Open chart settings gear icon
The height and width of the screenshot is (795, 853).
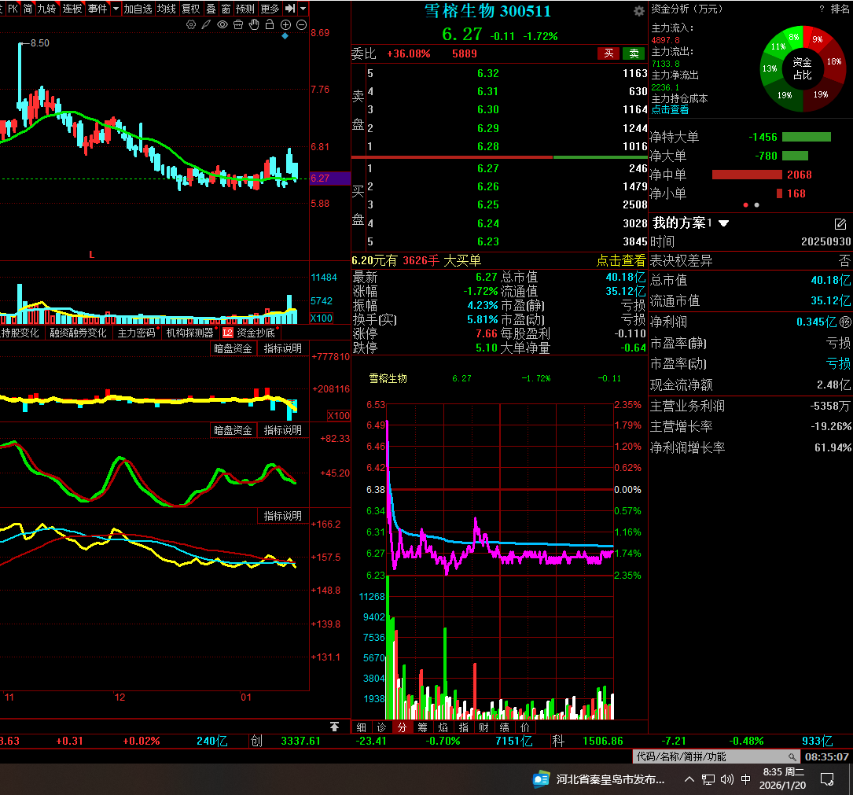pyautogui.click(x=191, y=24)
